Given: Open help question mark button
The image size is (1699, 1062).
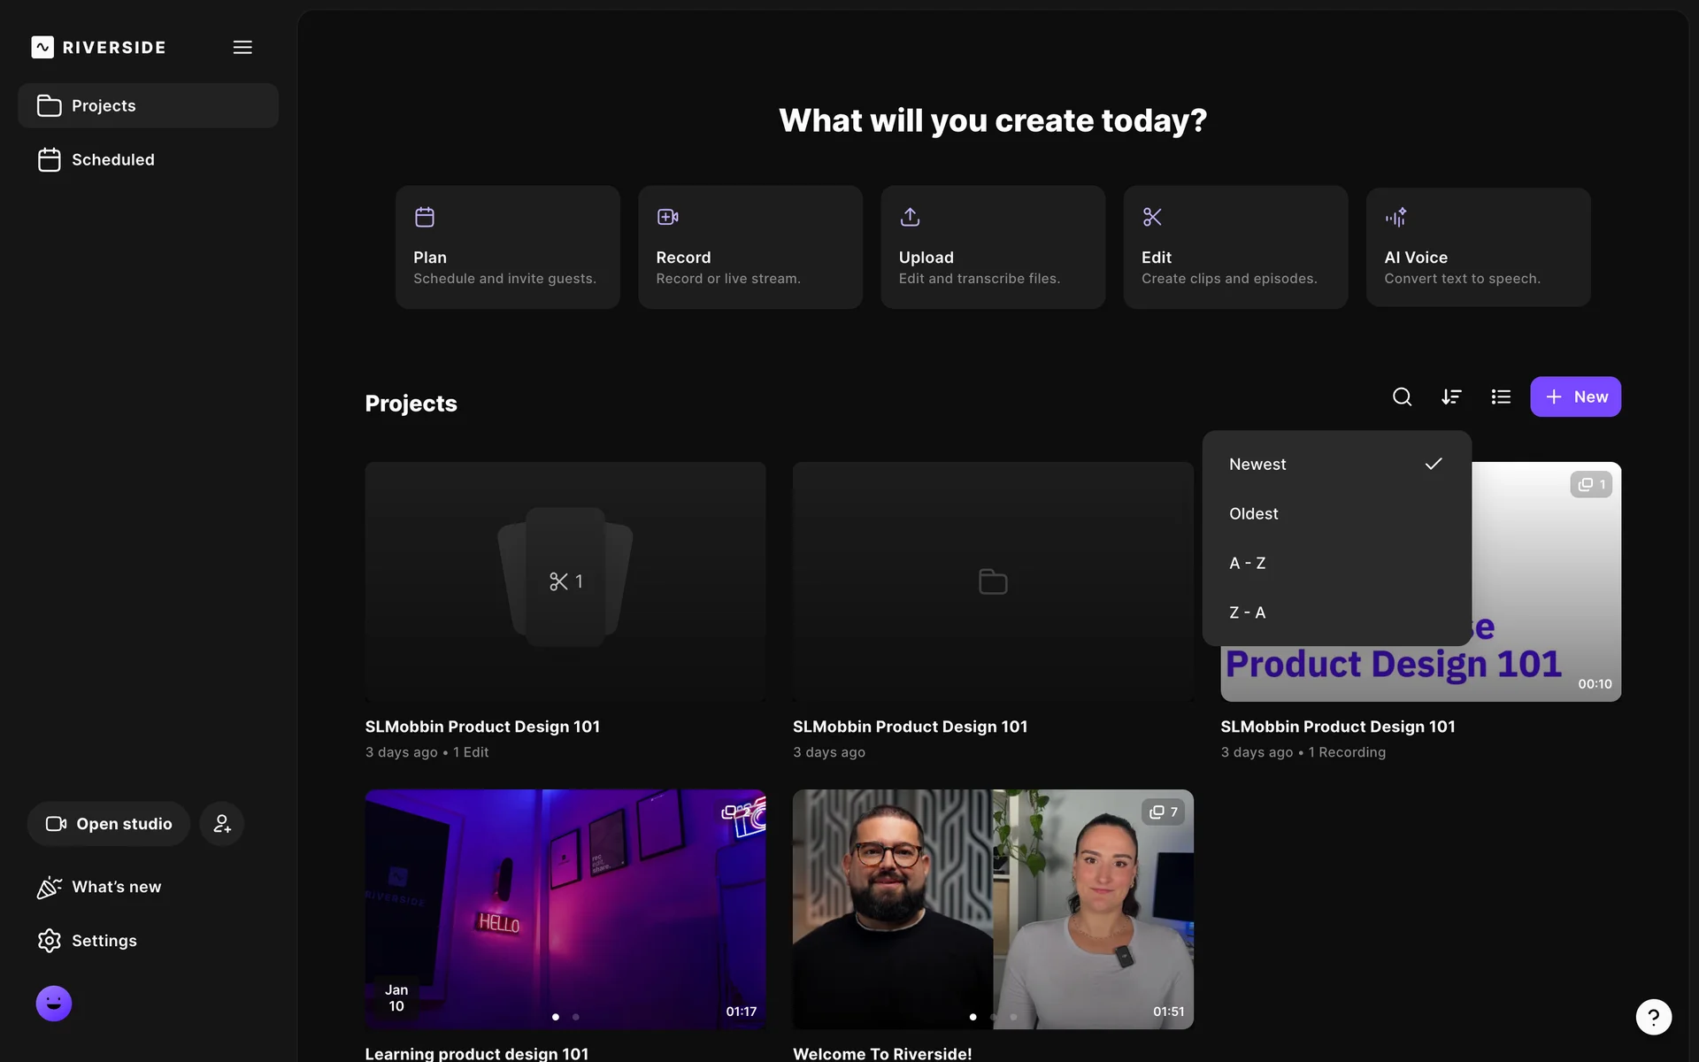Looking at the screenshot, I should (1653, 1017).
